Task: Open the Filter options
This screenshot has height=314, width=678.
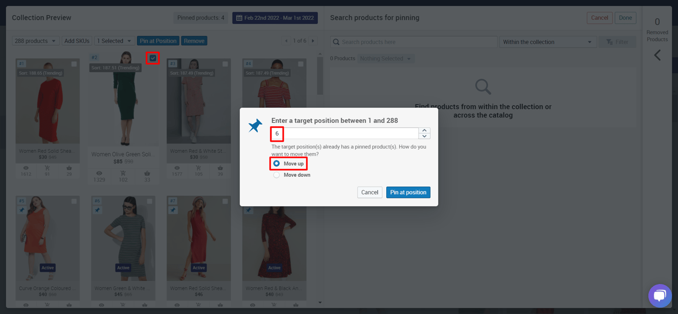Action: pyautogui.click(x=617, y=42)
